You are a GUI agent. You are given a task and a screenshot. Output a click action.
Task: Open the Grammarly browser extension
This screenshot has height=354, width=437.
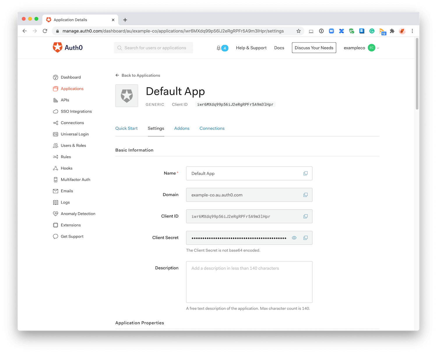372,31
